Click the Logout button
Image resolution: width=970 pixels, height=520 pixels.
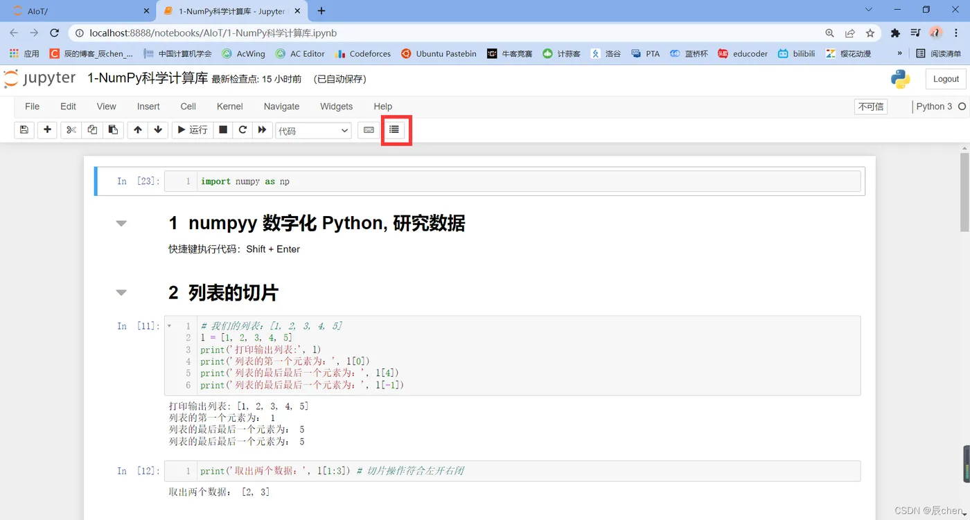pyautogui.click(x=946, y=79)
